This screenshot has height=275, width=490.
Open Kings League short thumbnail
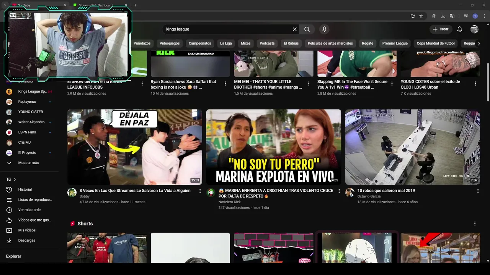click(x=107, y=247)
